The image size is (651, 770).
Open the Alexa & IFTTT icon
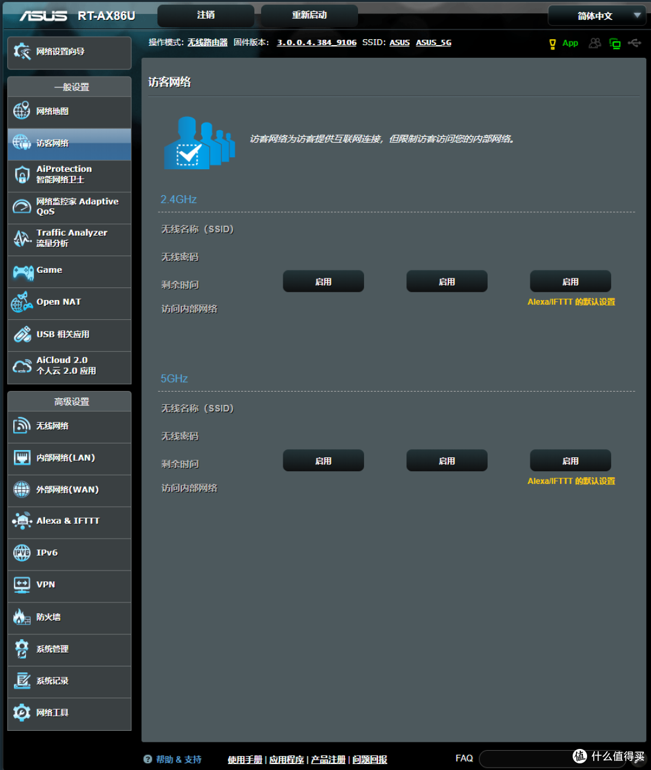[x=22, y=521]
